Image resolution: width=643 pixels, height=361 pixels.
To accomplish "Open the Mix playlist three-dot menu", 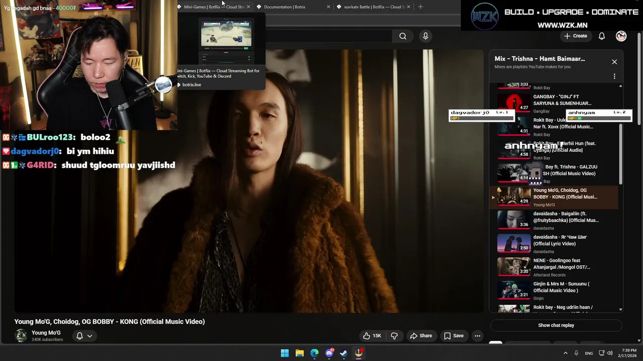I will (614, 77).
